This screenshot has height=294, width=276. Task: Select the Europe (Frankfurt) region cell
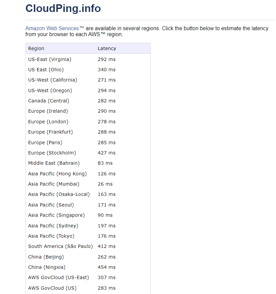click(50, 132)
